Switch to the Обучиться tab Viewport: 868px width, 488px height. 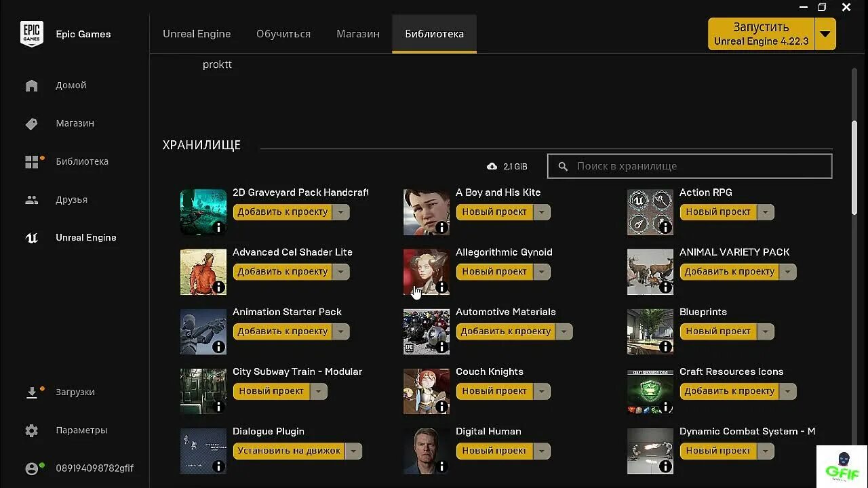283,34
